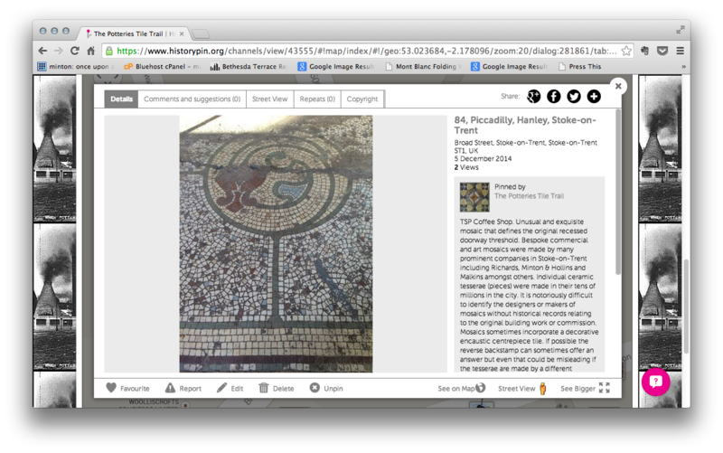
Task: Share the pin on Google Plus
Action: (x=533, y=96)
